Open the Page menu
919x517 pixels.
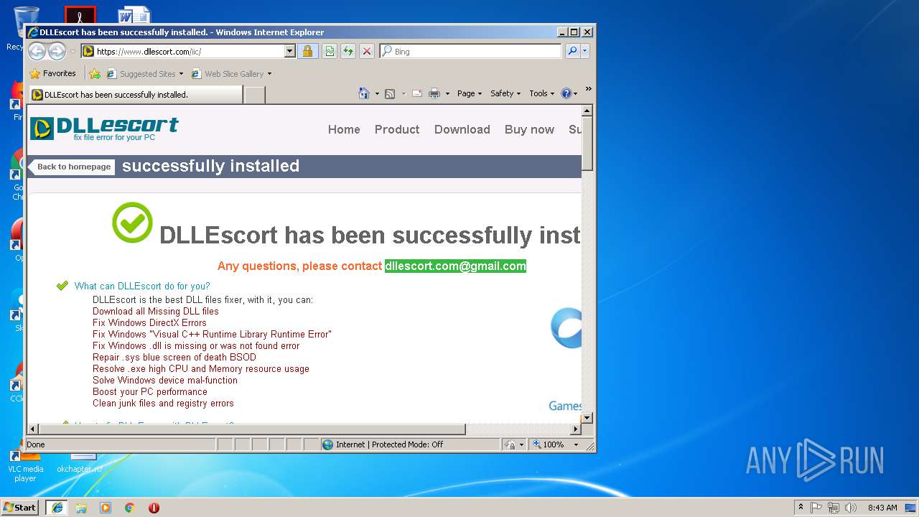[470, 93]
